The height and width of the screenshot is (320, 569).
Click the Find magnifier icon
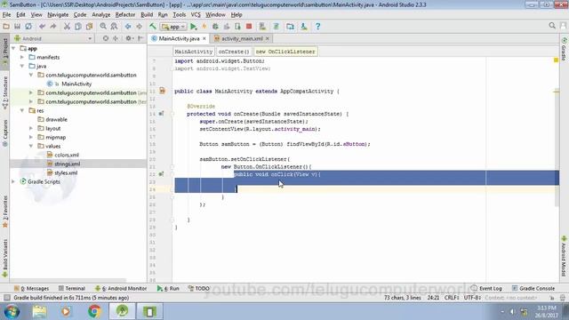click(x=103, y=26)
